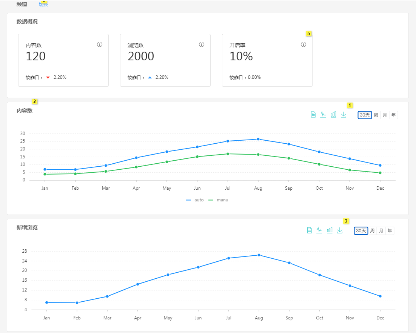The width and height of the screenshot is (416, 333).
Task: Show info tooltip icon for 内容数 card
Action: click(x=100, y=44)
